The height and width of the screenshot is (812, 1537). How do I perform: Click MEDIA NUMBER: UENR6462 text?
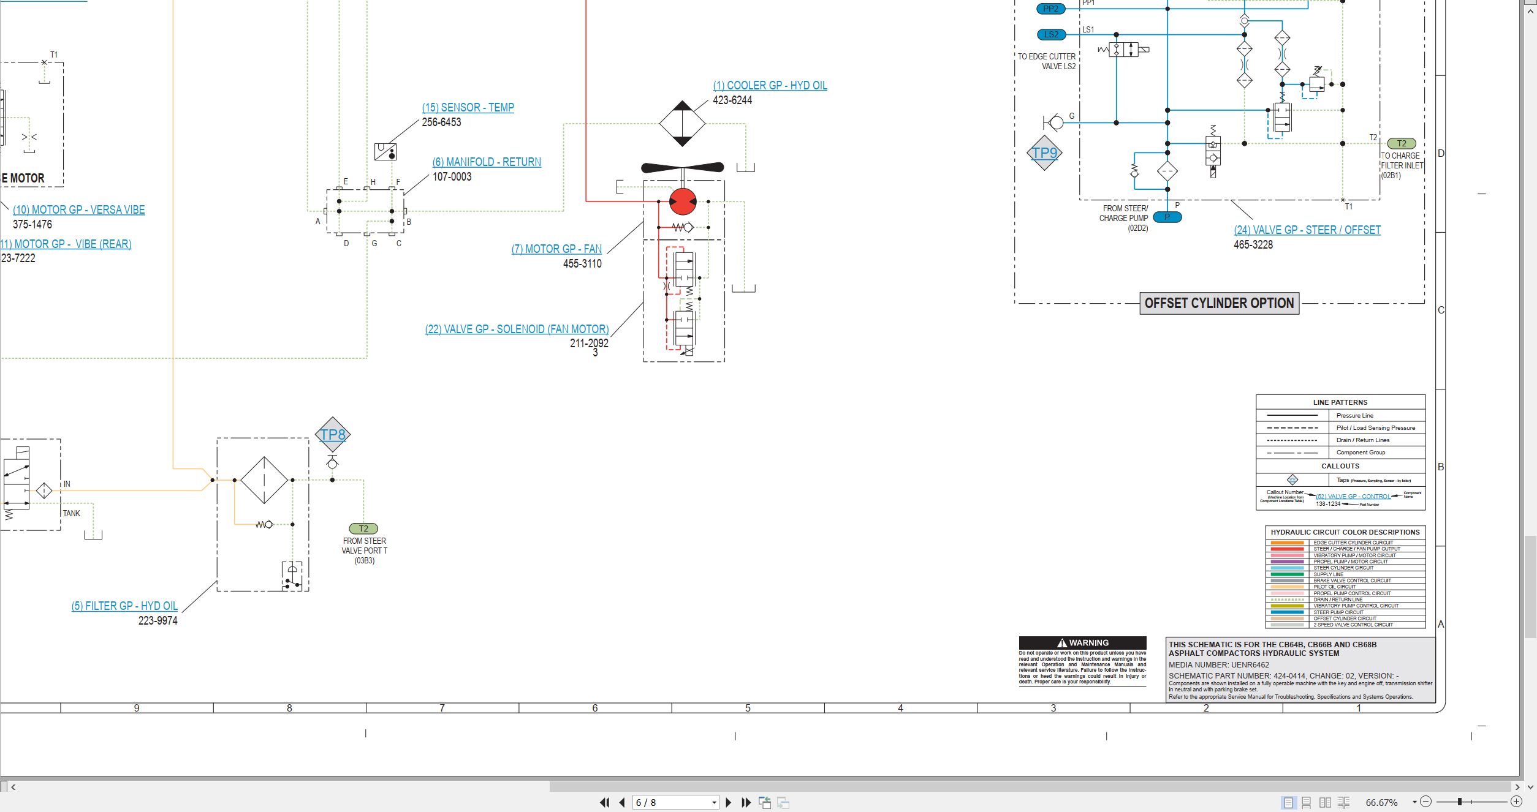point(1219,665)
